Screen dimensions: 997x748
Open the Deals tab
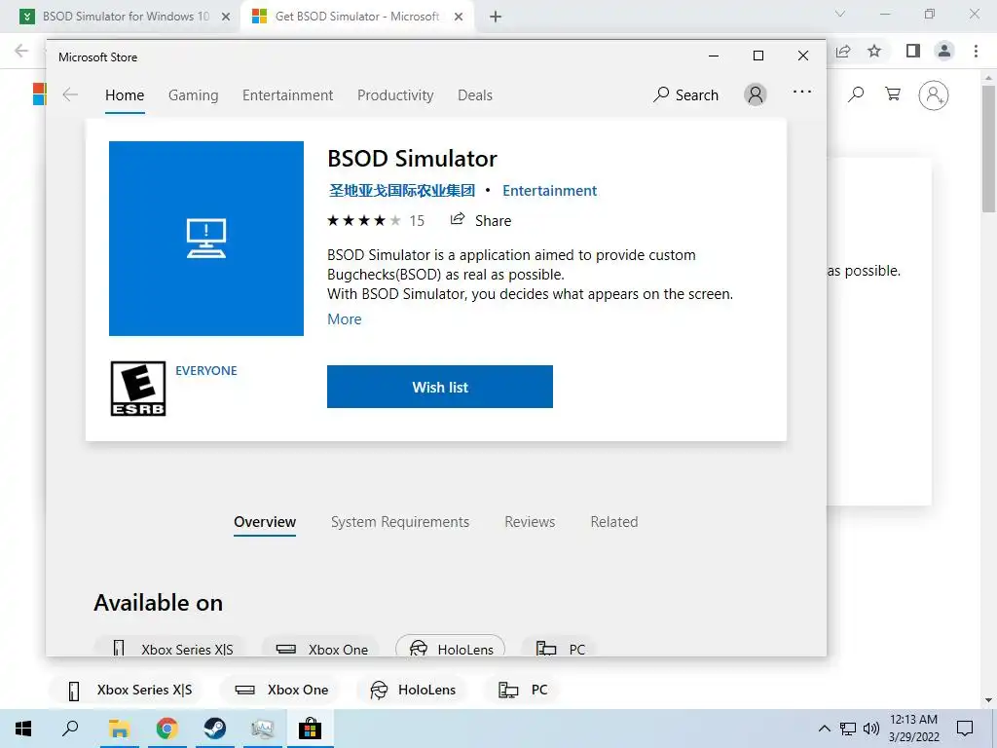click(x=475, y=95)
